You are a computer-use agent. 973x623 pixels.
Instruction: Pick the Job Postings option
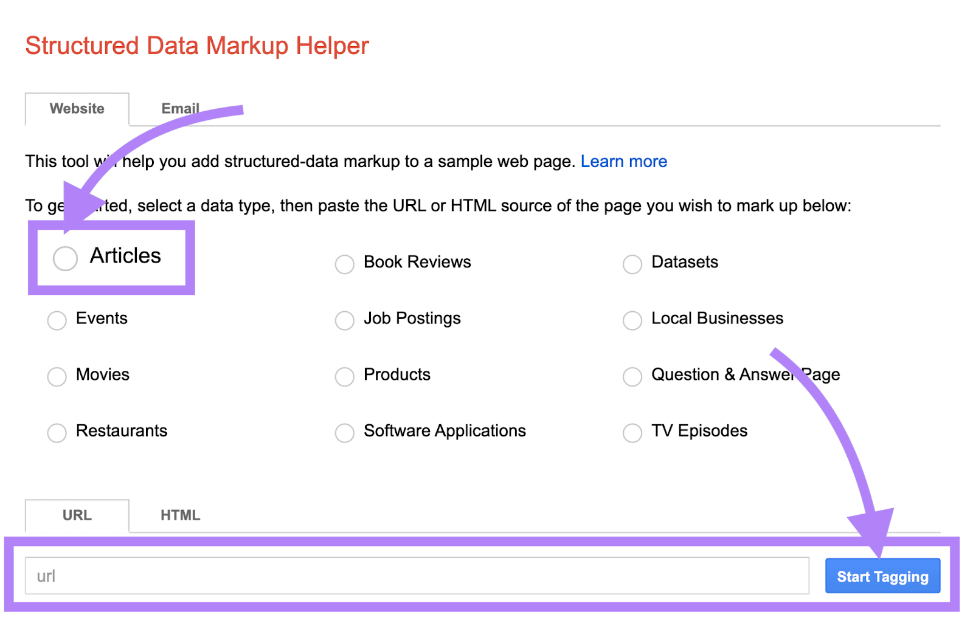coord(344,320)
